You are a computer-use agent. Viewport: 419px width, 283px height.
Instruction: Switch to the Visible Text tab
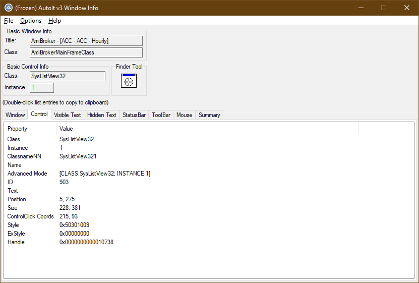click(x=68, y=115)
